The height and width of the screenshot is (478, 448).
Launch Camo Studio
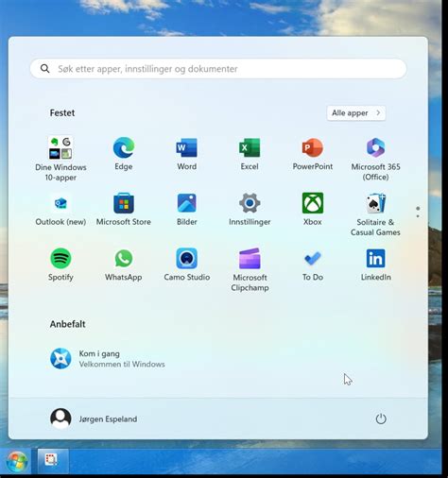click(x=186, y=265)
